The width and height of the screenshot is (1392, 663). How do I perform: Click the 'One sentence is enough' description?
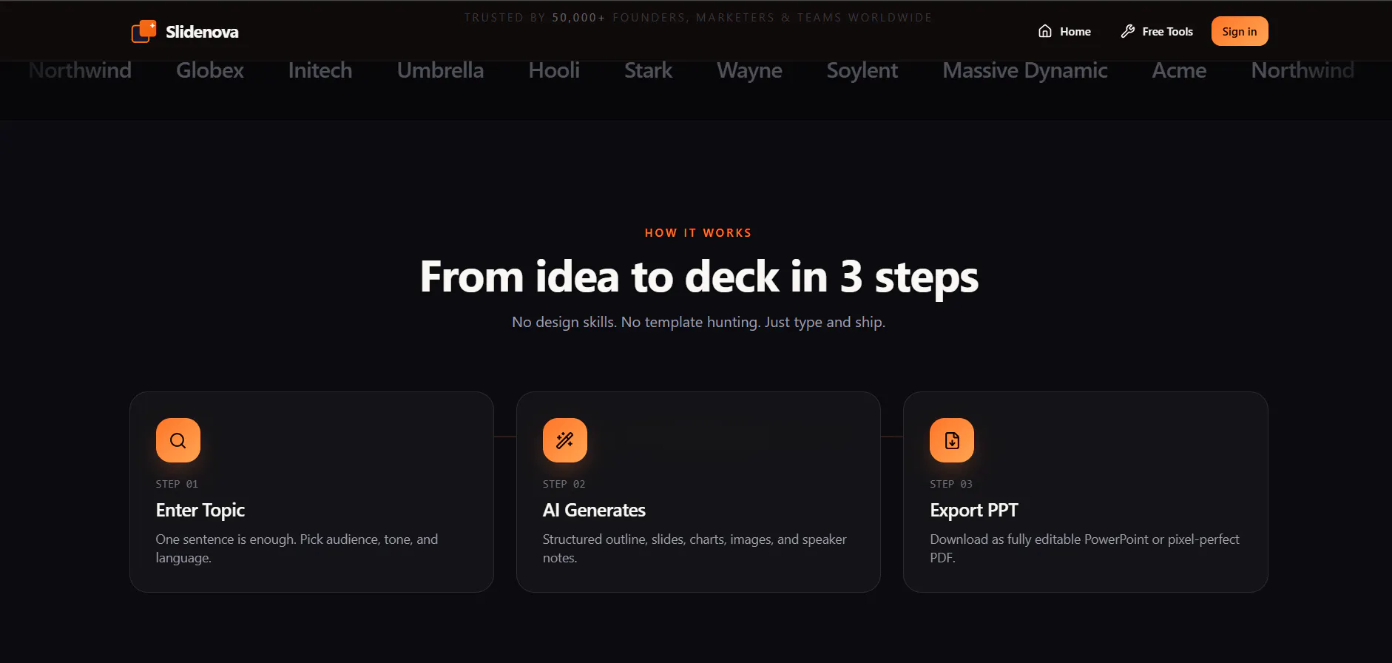[297, 548]
